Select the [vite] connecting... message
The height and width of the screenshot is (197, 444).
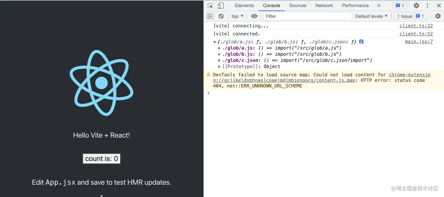tap(241, 26)
